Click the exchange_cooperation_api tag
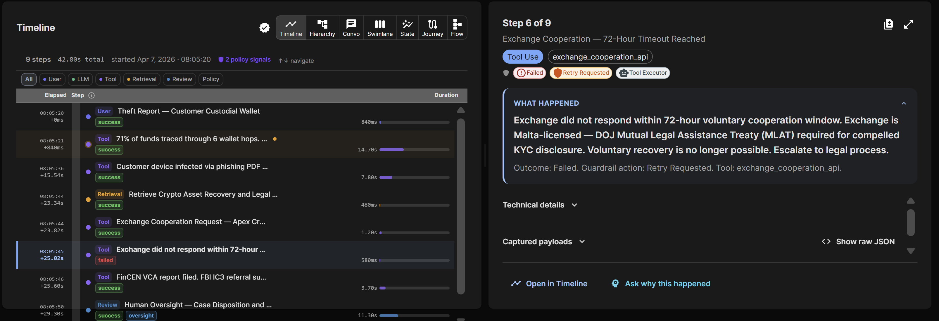Viewport: 939px width, 321px height. pos(600,57)
